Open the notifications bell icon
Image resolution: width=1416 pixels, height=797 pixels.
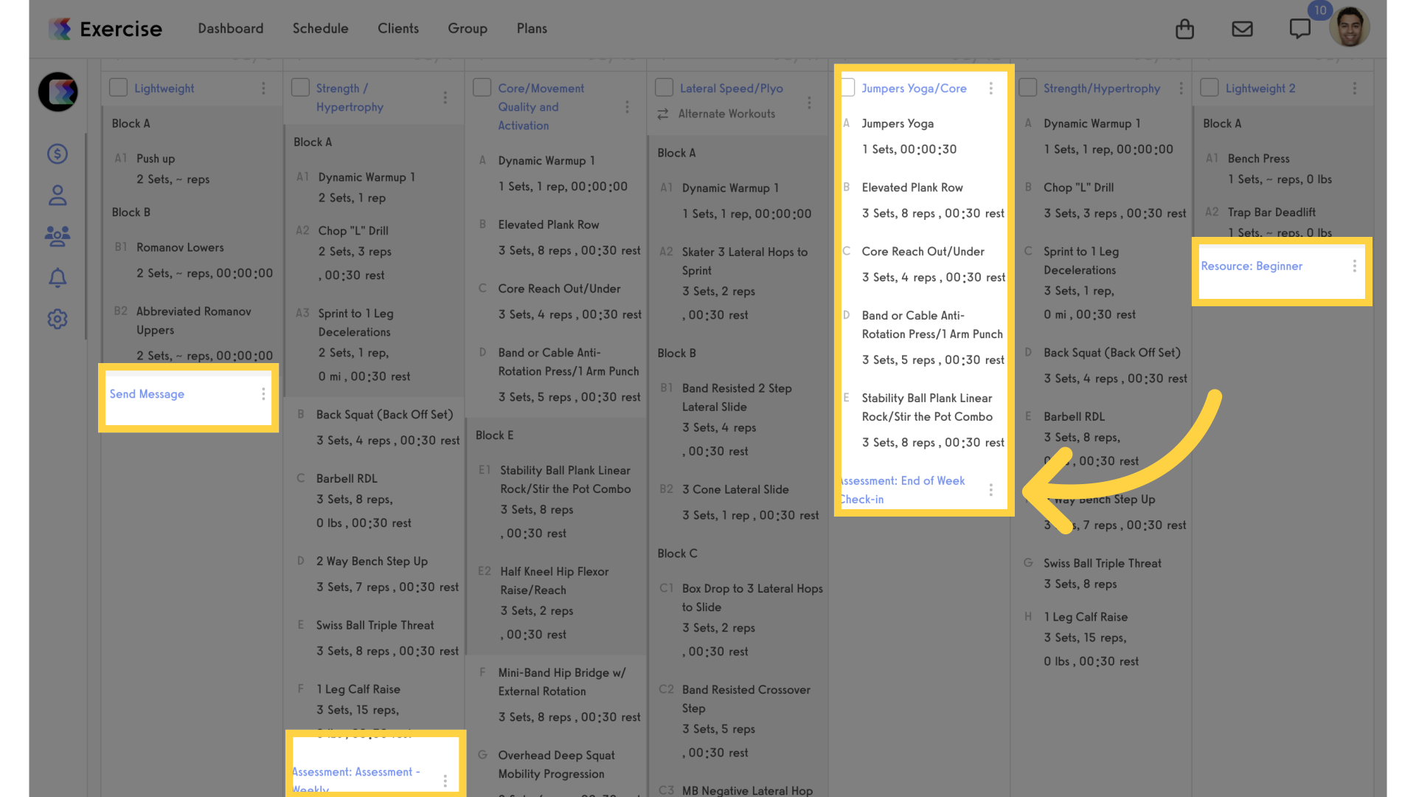point(58,277)
